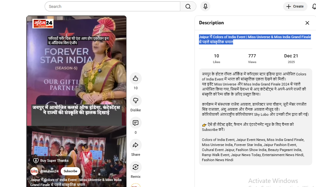The height and width of the screenshot is (187, 316).
Task: Share this Short
Action: pyautogui.click(x=135, y=145)
